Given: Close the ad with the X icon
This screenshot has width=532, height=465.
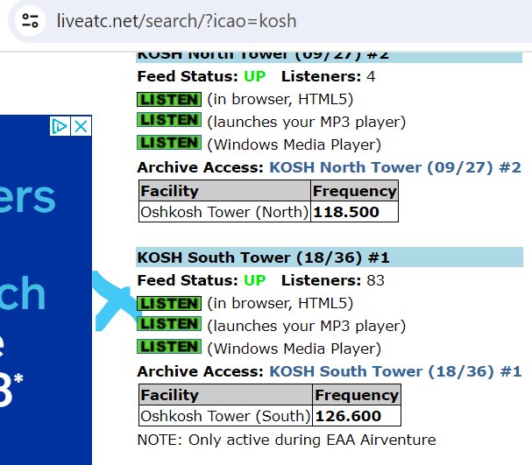Looking at the screenshot, I should pos(82,126).
